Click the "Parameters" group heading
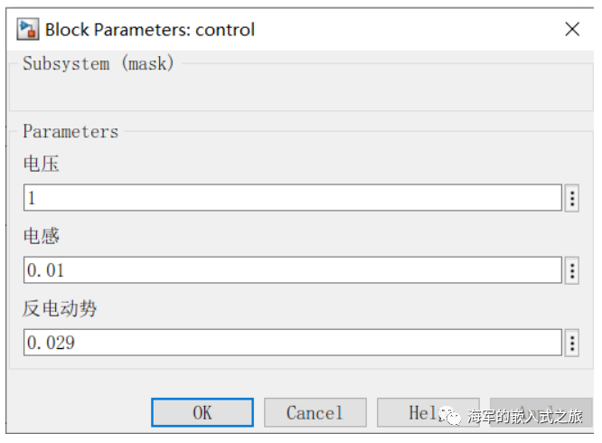 click(x=71, y=132)
